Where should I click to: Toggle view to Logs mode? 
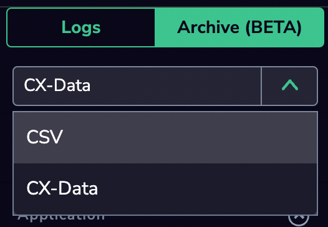[x=81, y=27]
